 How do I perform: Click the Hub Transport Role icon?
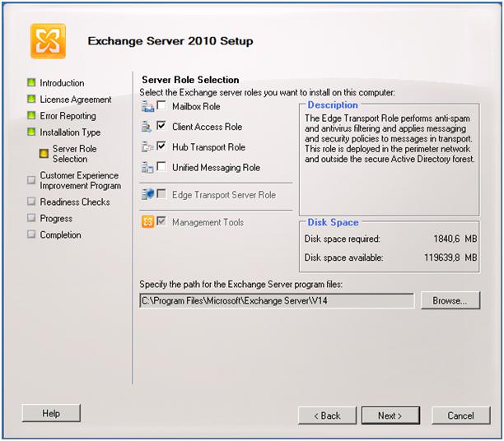[147, 146]
